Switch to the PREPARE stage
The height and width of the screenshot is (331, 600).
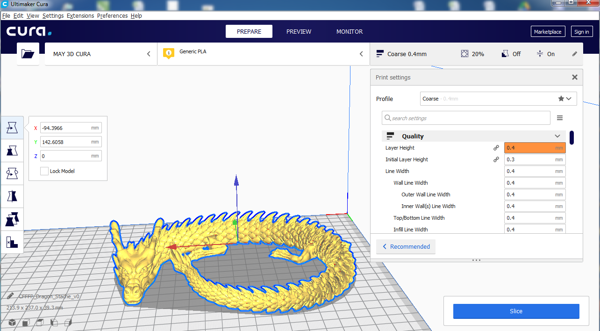coord(249,31)
